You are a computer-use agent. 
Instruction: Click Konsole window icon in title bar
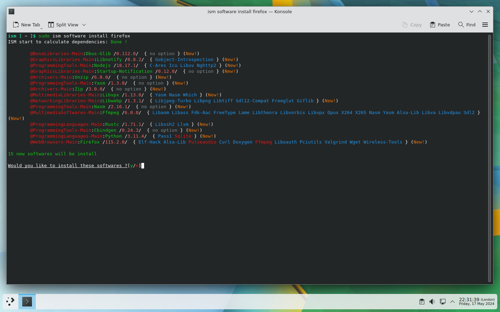(x=11, y=11)
